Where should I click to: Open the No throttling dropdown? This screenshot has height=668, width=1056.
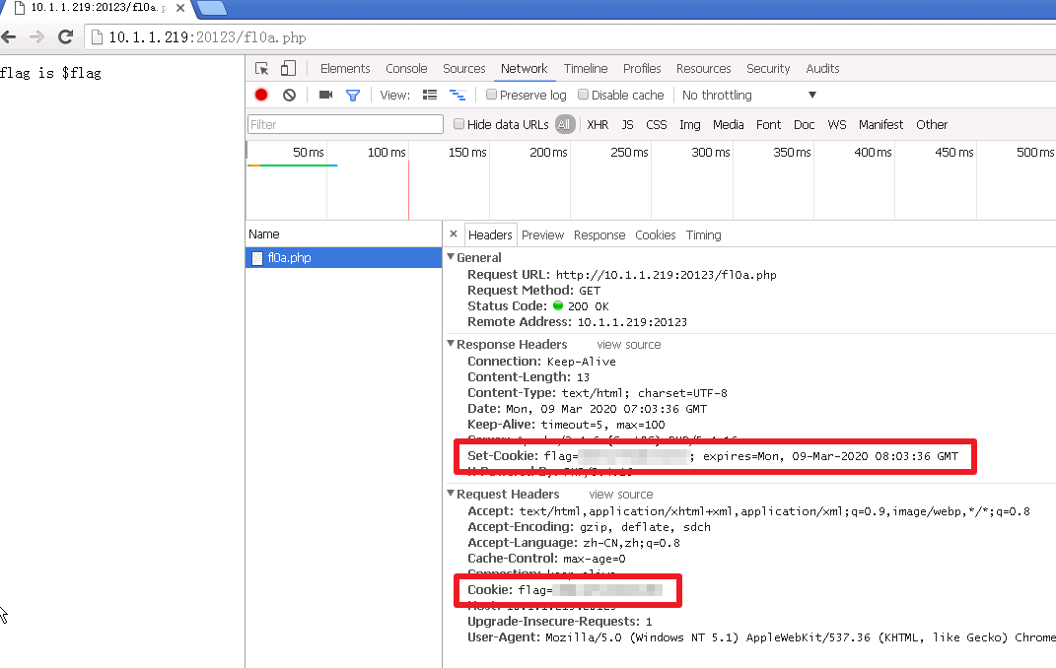(x=749, y=95)
